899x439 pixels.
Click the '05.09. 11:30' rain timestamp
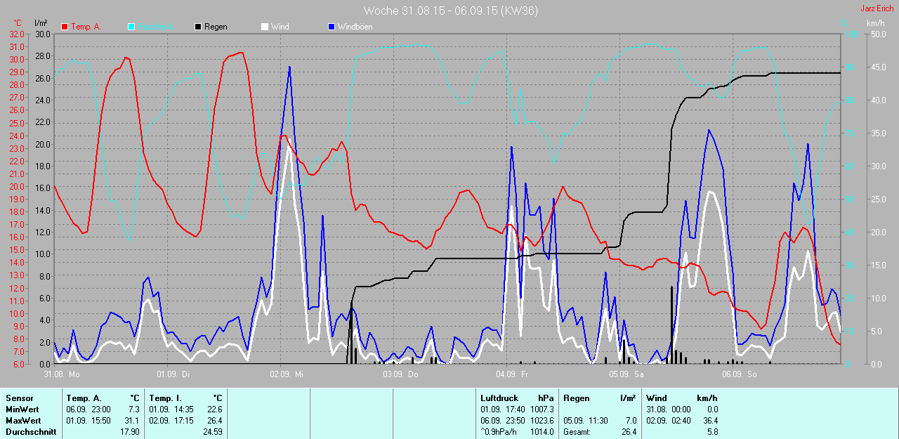pyautogui.click(x=585, y=421)
